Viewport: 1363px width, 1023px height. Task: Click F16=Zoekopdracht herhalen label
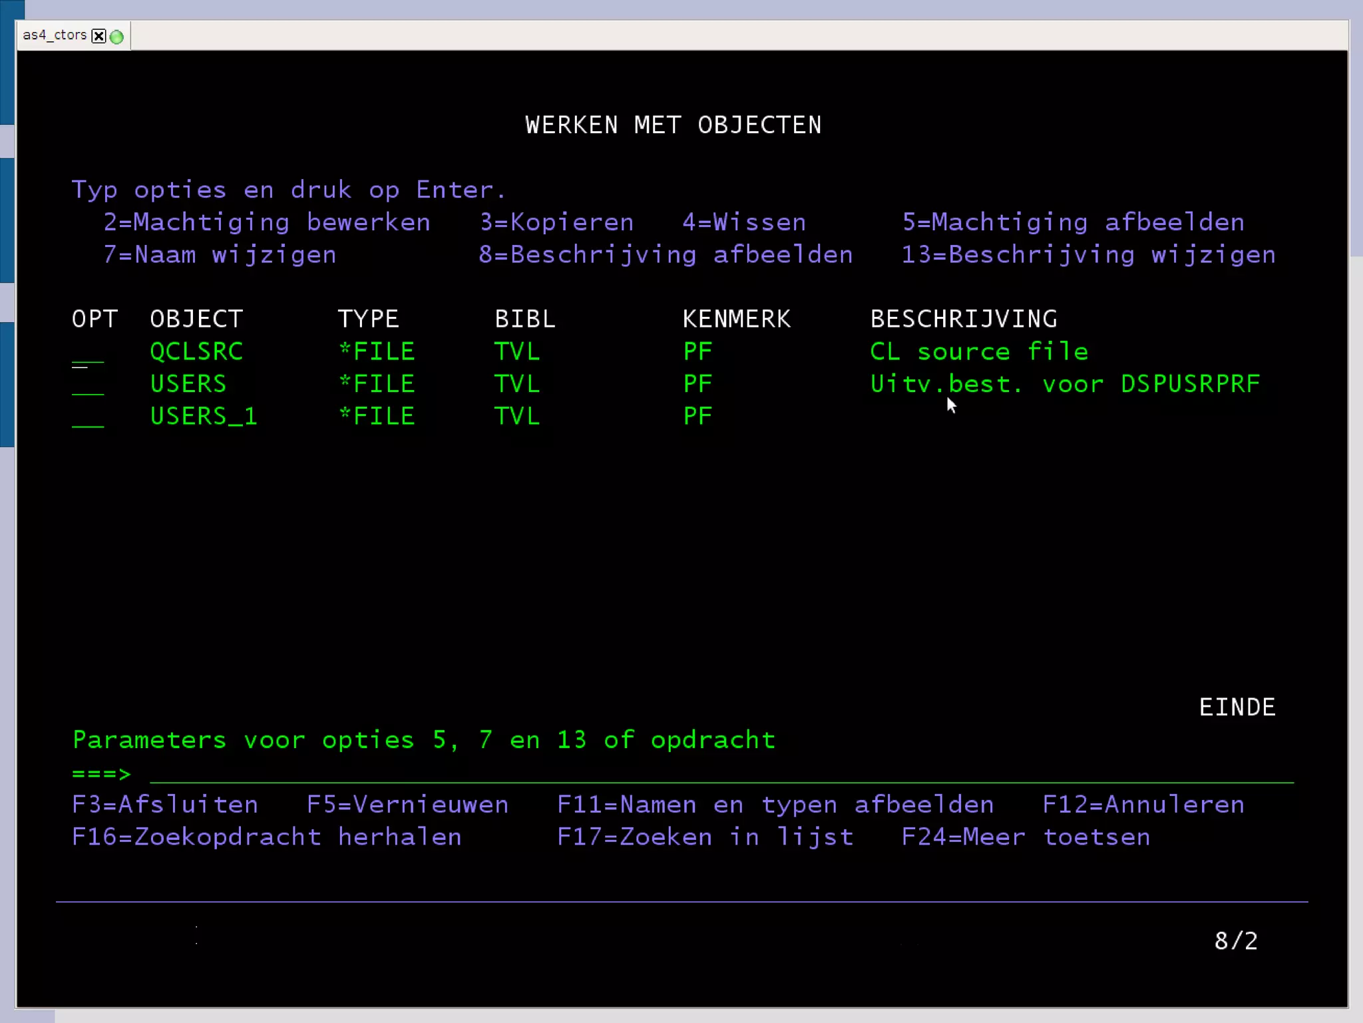click(266, 837)
